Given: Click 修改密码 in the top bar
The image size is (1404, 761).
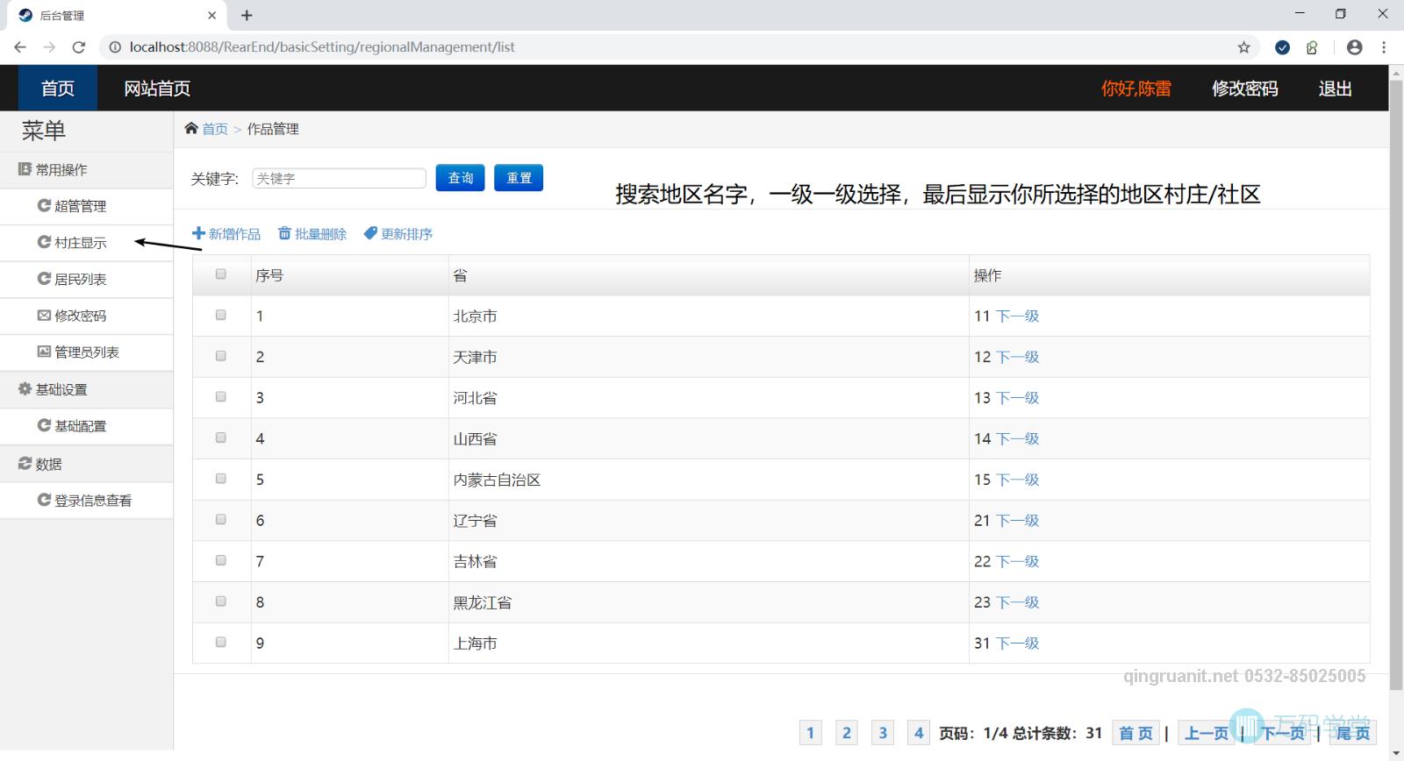Looking at the screenshot, I should tap(1245, 89).
